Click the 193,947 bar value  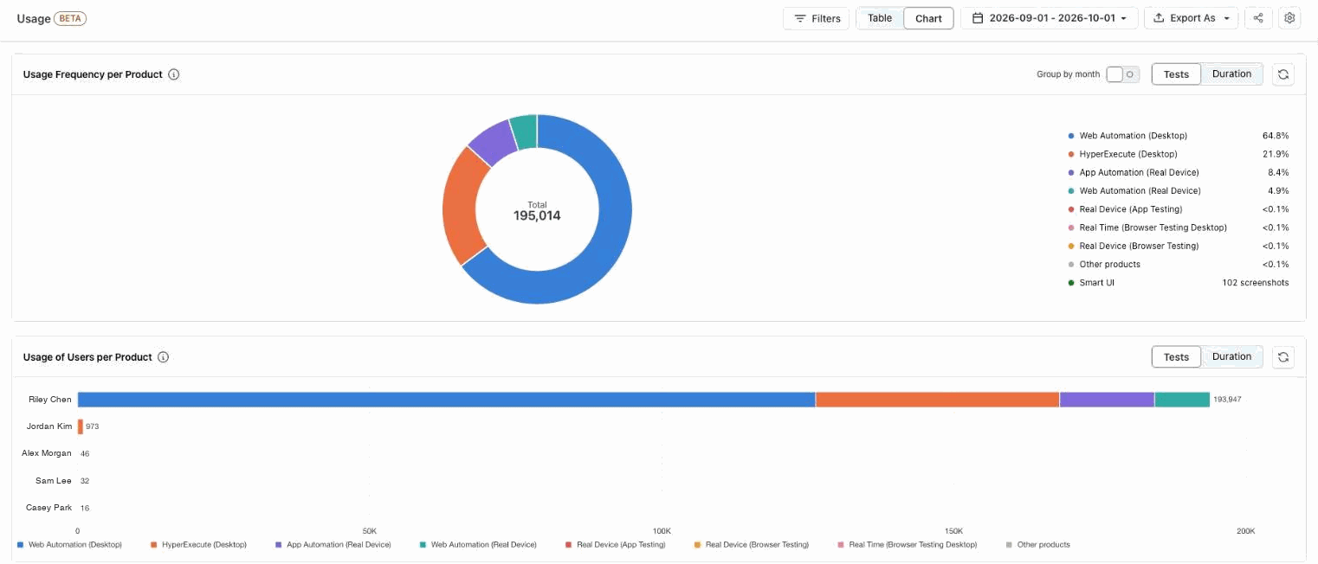[1227, 400]
